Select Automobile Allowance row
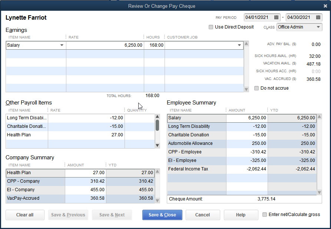Viewport: 331px width, 229px height. tap(242, 143)
